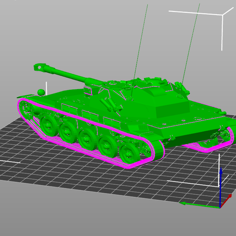Viewport: 236px width, 236px height.
Task: Click the green Y axis arrow
Action: [x=199, y=205]
